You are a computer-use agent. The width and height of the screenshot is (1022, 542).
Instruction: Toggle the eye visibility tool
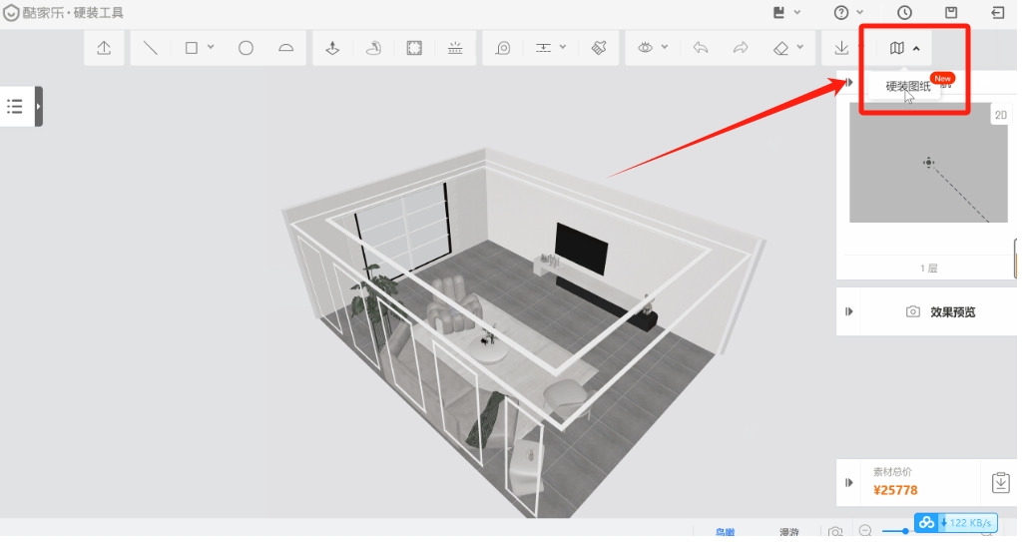coord(646,48)
